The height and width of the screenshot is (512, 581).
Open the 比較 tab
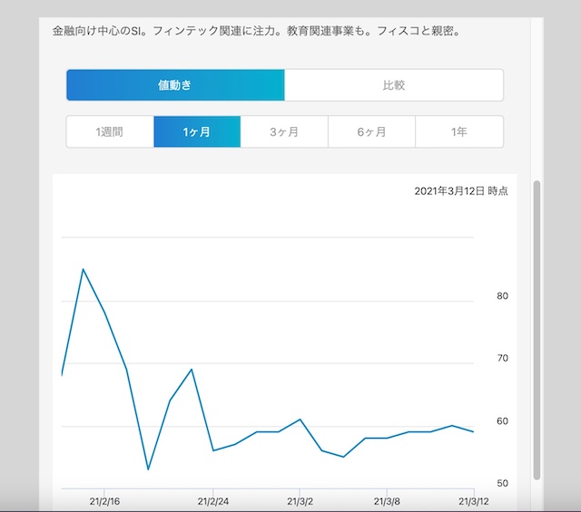[x=393, y=85]
